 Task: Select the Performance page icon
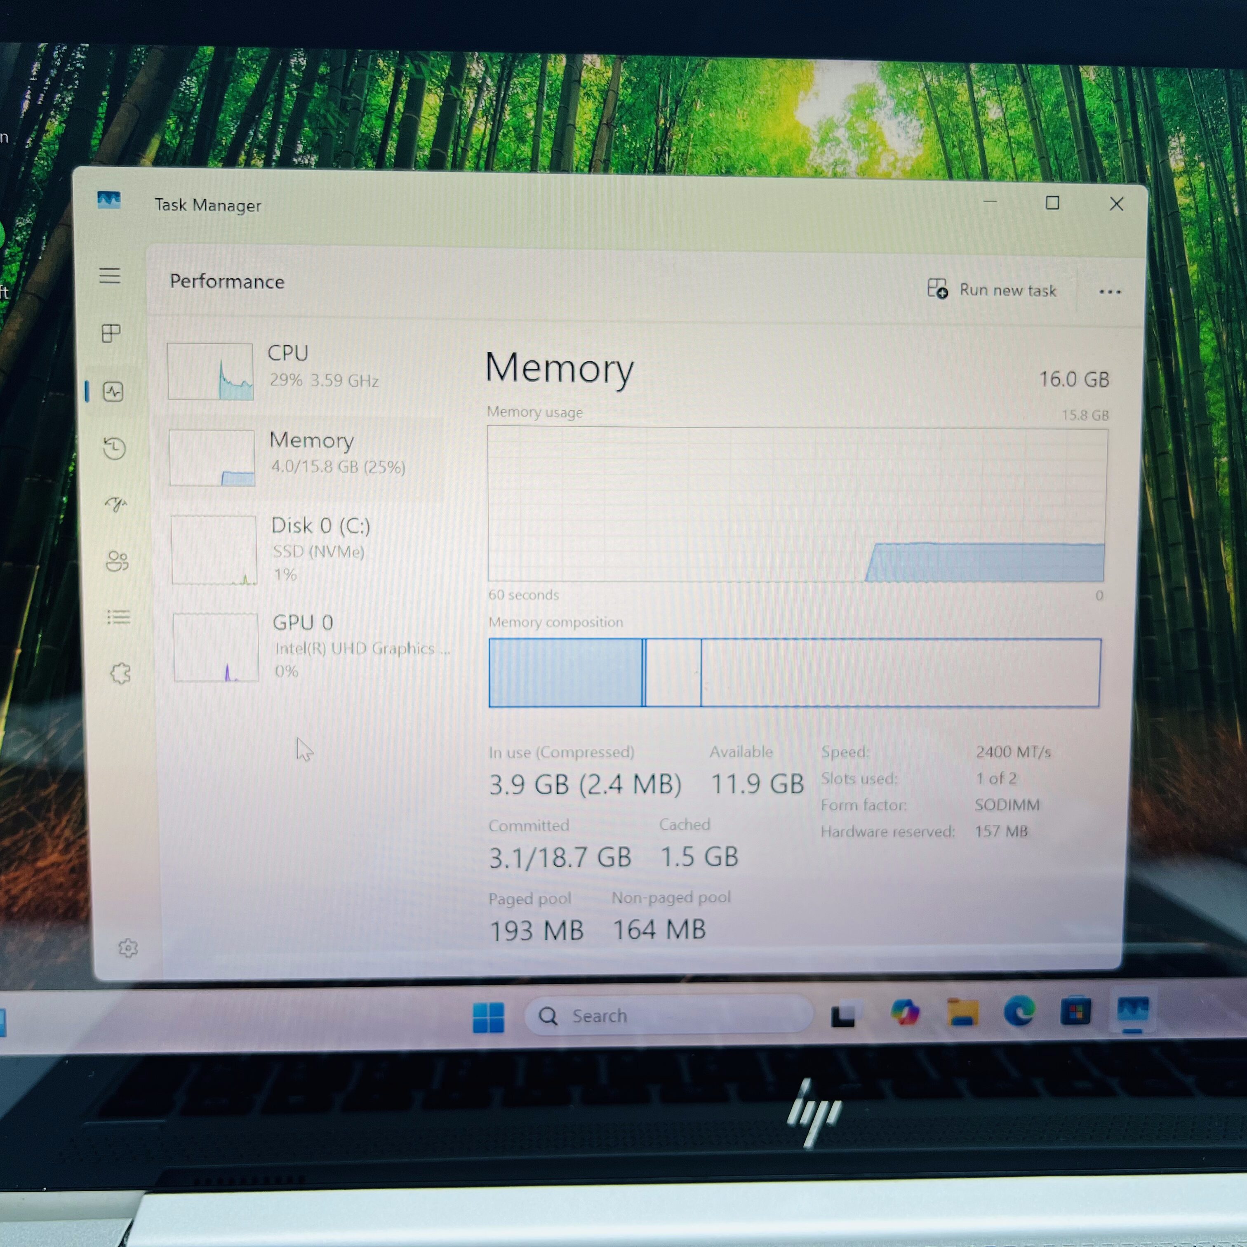(113, 392)
